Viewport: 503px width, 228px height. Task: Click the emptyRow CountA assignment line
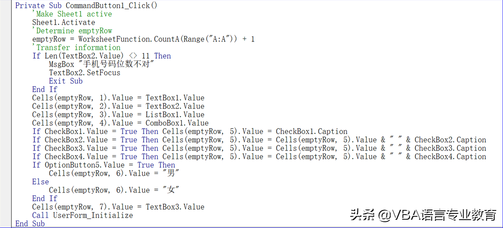[x=143, y=39]
